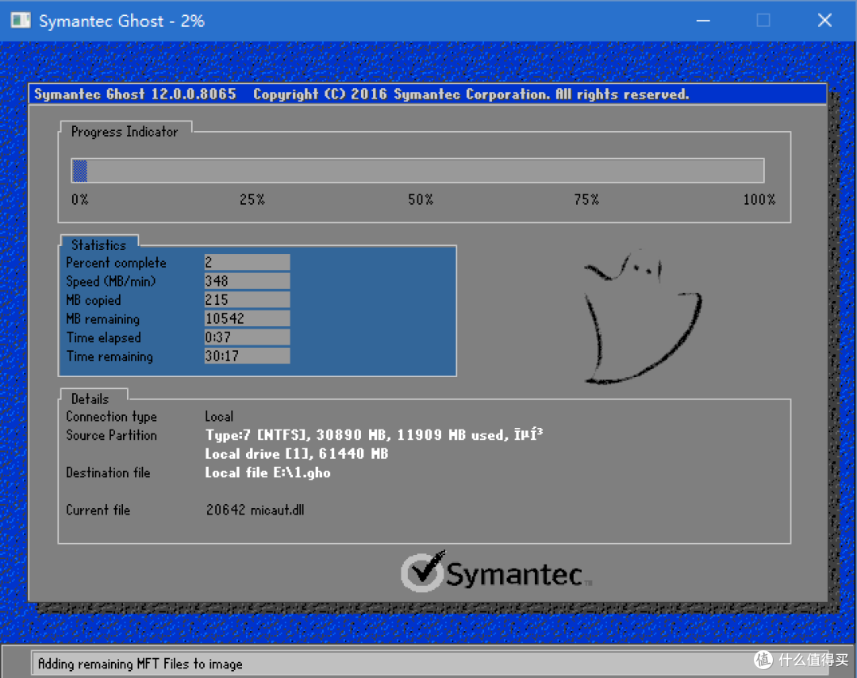Click the 25% progress scale label
857x678 pixels.
point(252,199)
